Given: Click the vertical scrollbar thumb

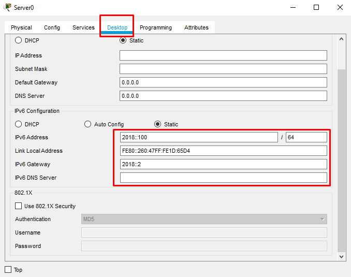Looking at the screenshot, I should [x=341, y=161].
